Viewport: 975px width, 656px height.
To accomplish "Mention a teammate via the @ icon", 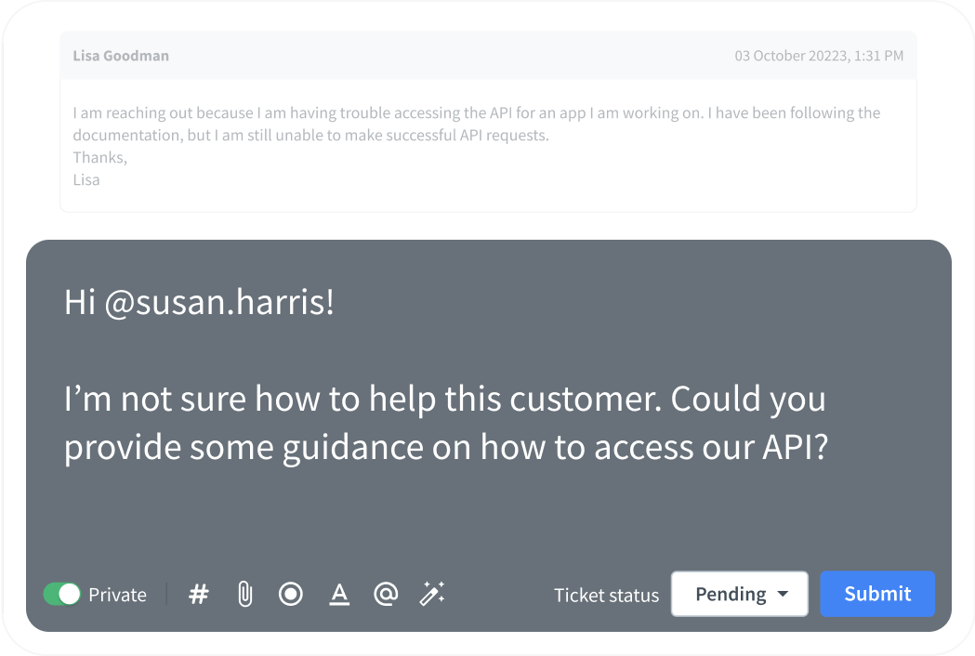I will [x=386, y=594].
